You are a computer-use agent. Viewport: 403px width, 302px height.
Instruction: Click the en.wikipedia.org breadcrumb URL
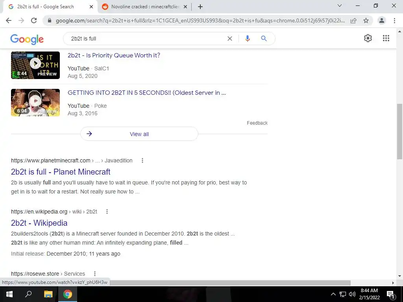click(x=54, y=212)
